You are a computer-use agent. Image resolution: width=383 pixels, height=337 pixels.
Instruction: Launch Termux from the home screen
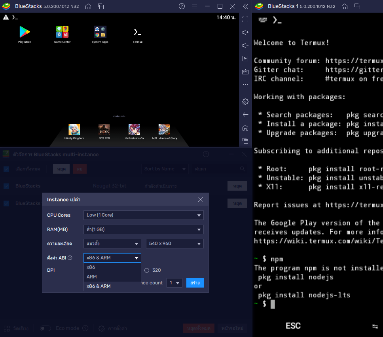[x=137, y=32]
